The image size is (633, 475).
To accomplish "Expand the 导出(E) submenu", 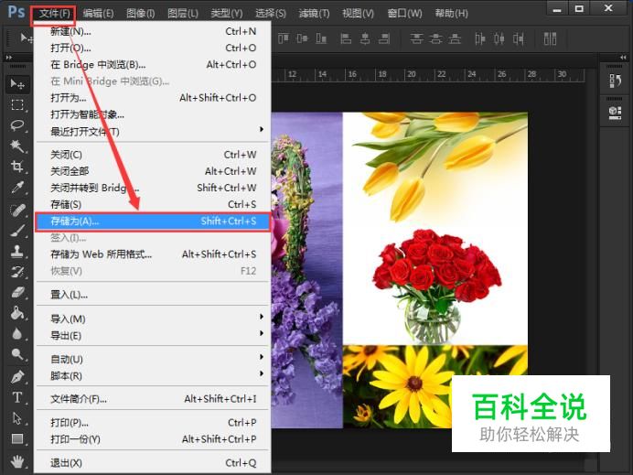I will 153,335.
